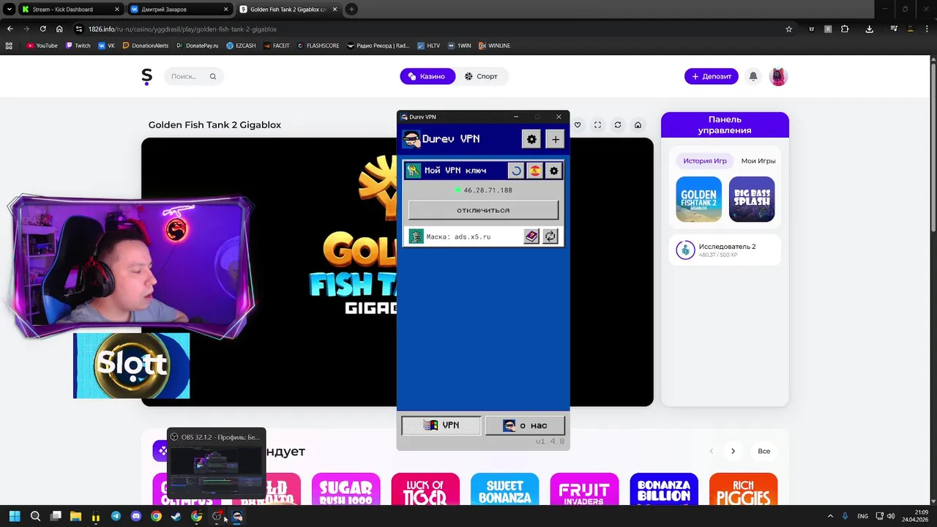
Task: Bookmark this page with star icon
Action: coord(788,29)
